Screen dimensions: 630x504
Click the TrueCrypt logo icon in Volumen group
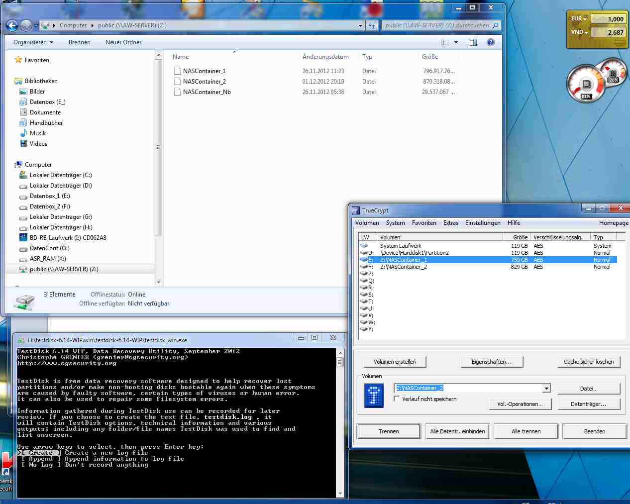point(374,396)
